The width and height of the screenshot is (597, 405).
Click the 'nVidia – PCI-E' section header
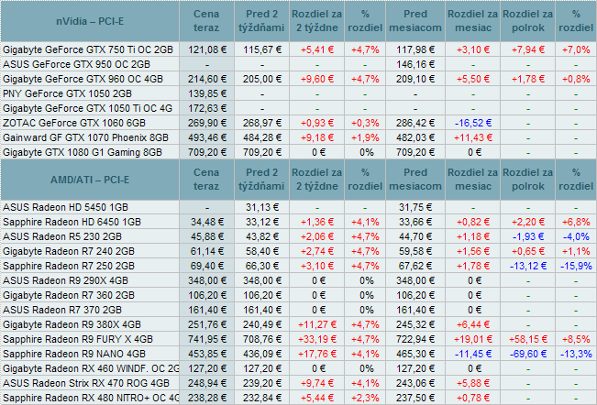click(x=90, y=21)
